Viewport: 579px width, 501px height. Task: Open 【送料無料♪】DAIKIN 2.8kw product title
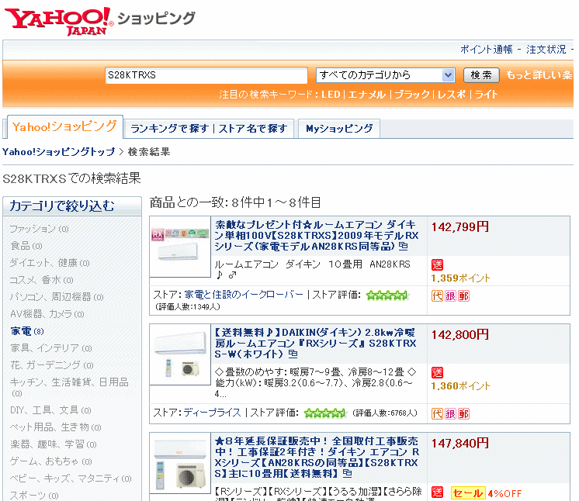click(x=315, y=343)
